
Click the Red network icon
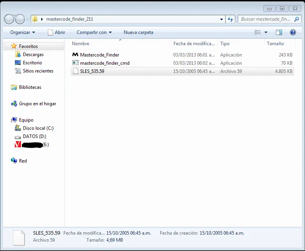(14, 161)
